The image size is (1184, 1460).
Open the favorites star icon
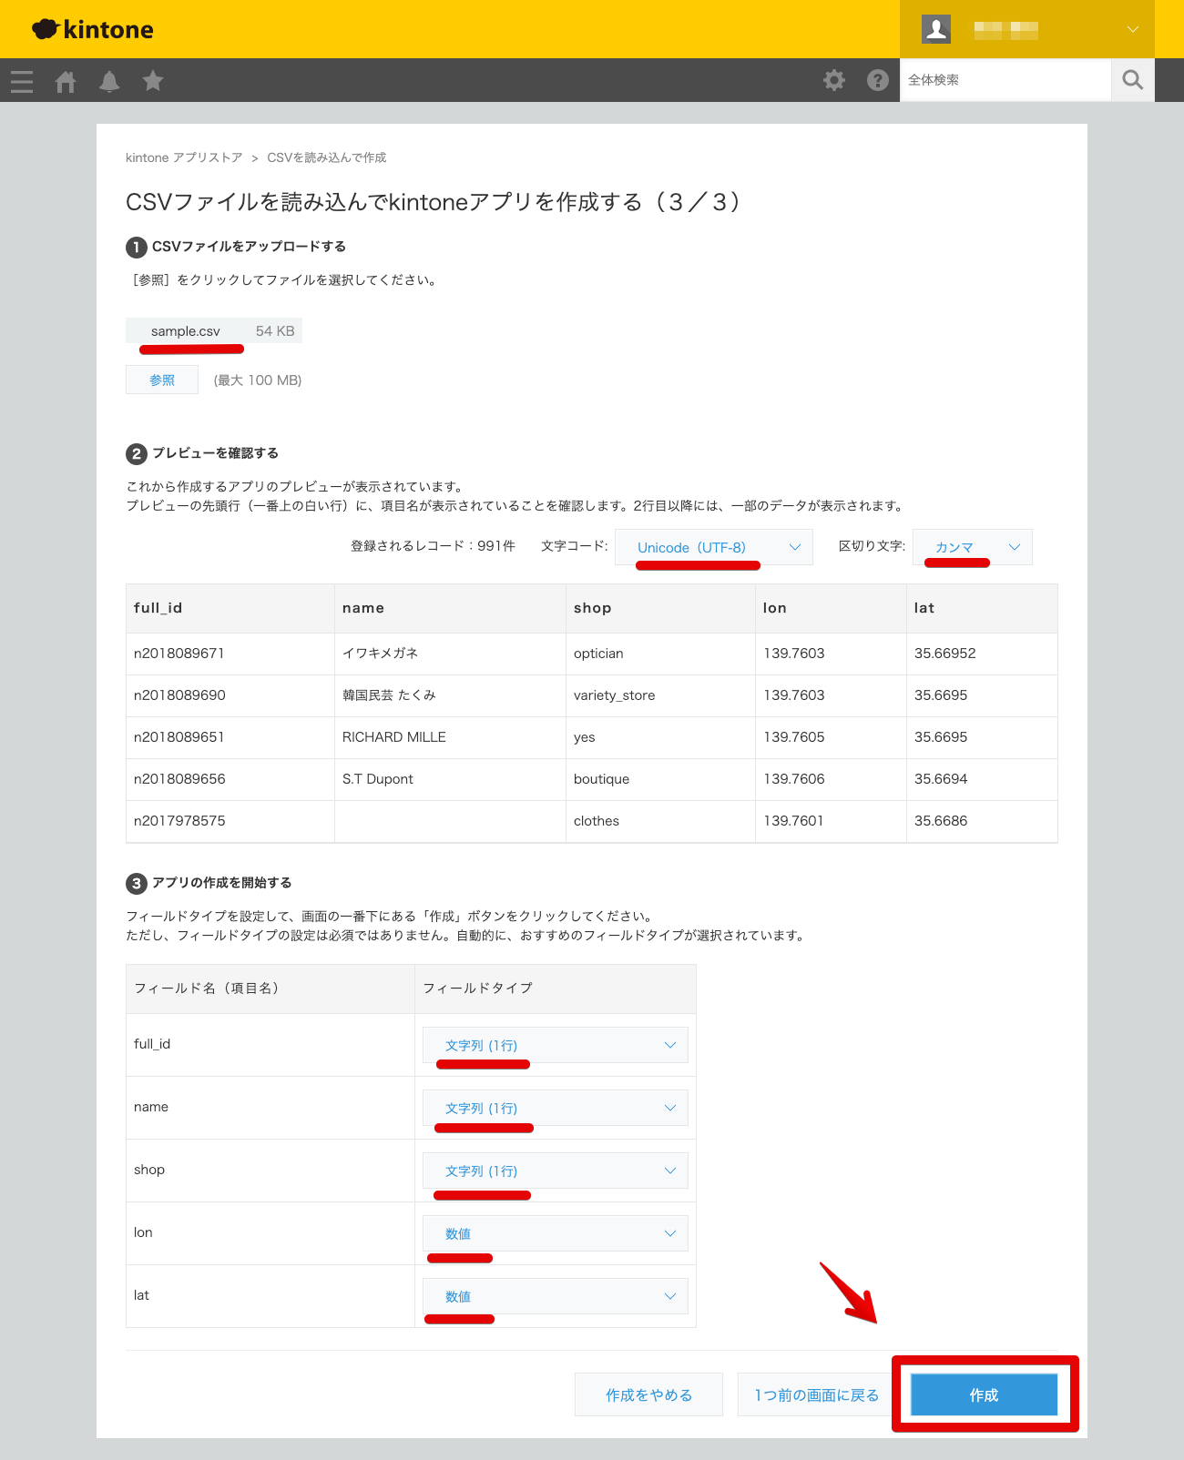point(153,81)
